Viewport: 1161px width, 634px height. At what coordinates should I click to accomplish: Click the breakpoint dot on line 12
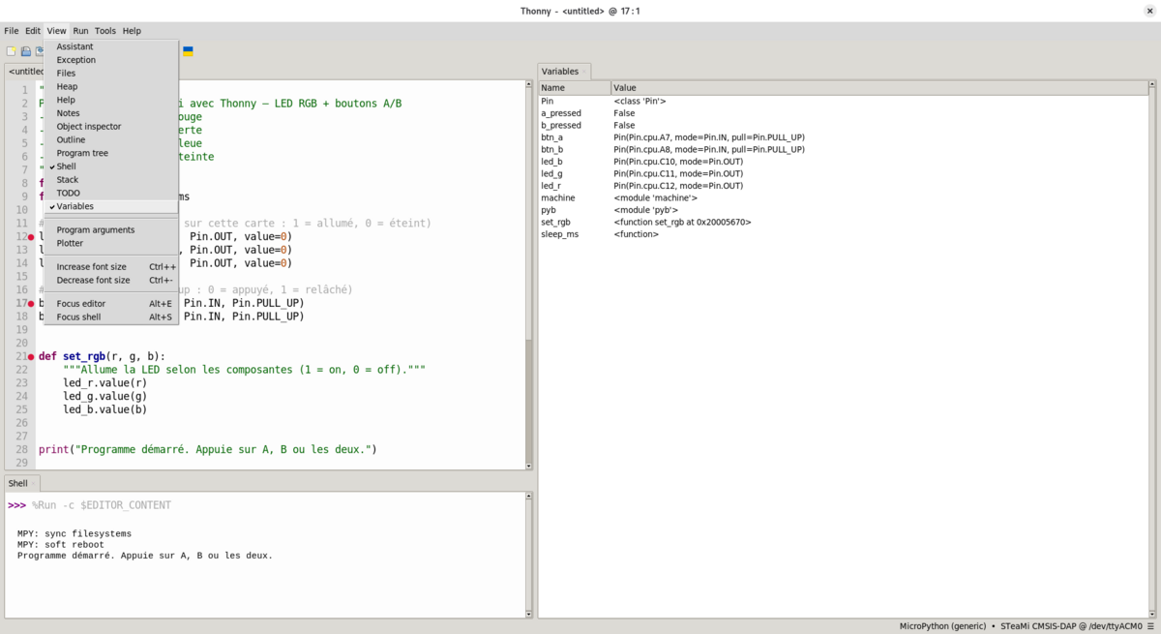[31, 237]
